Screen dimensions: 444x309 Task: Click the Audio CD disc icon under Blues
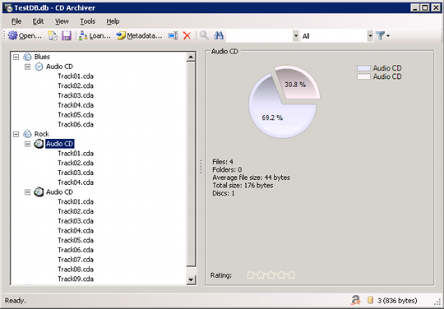(x=39, y=67)
